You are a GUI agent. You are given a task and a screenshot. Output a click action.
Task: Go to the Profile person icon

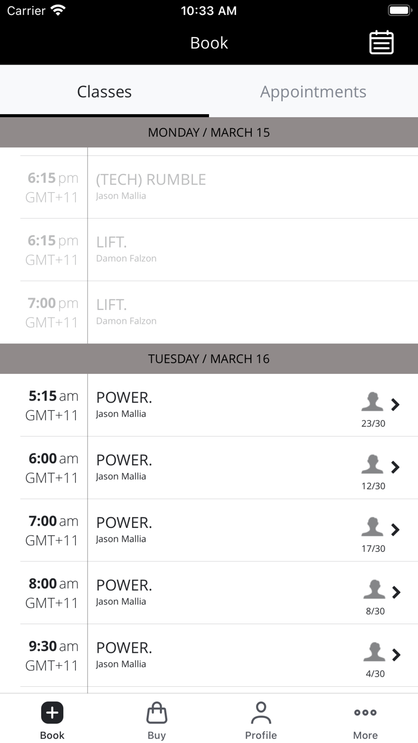(261, 713)
